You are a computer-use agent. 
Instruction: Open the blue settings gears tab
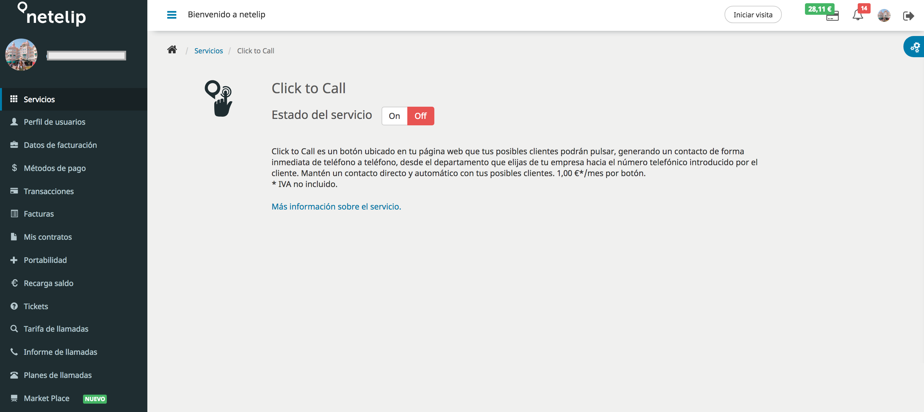(915, 47)
